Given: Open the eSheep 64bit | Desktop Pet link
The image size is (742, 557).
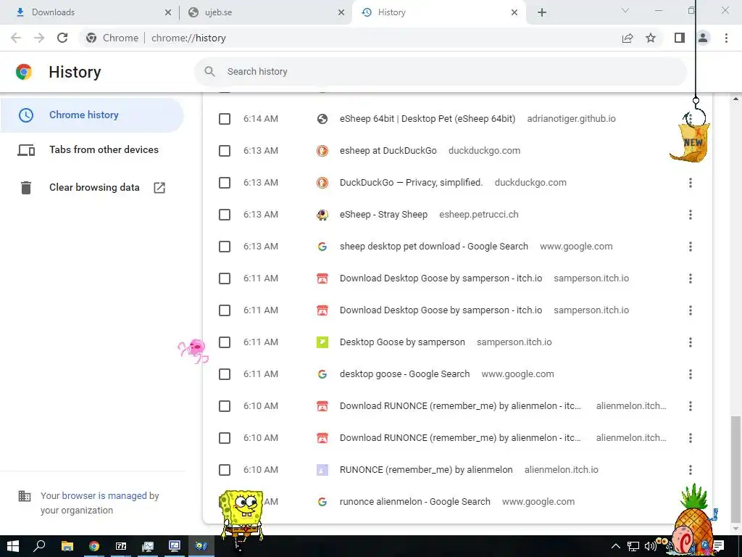Looking at the screenshot, I should 428,119.
